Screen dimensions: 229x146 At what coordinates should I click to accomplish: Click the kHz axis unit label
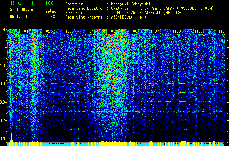3,30
